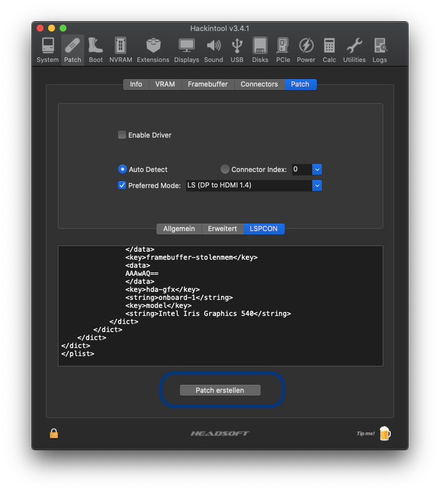Image resolution: width=440 pixels, height=492 pixels.
Task: Open the Power toolbar section
Action: click(306, 50)
